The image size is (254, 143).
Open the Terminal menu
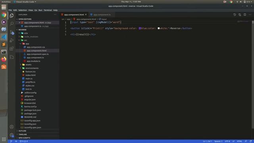tap(48, 10)
